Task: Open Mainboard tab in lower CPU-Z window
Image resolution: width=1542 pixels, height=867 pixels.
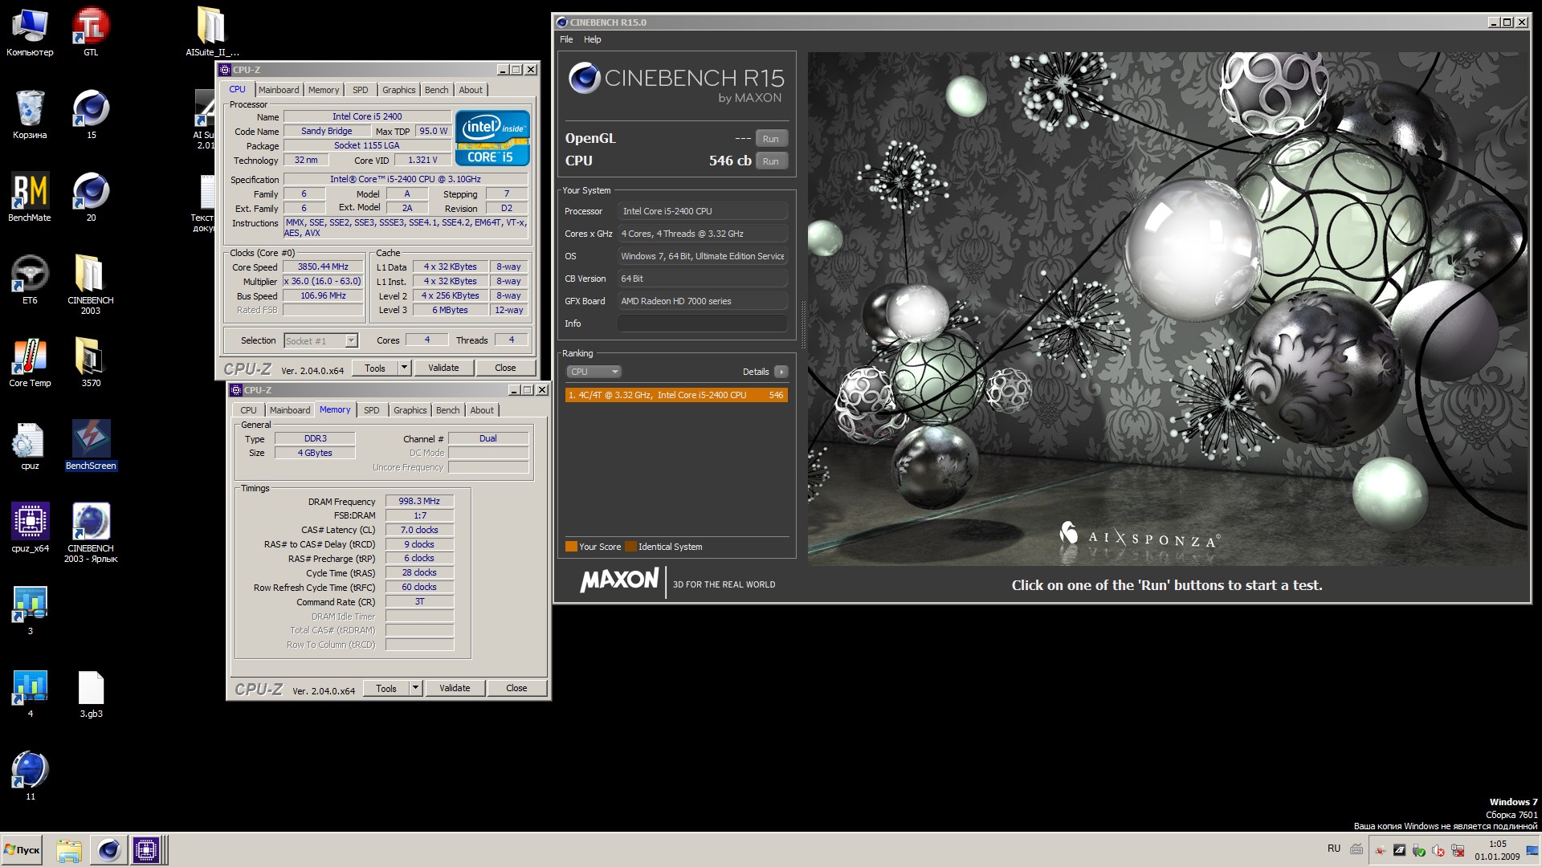Action: [290, 410]
